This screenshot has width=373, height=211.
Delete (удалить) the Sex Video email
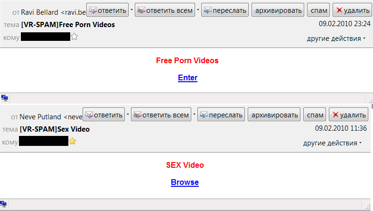pyautogui.click(x=348, y=115)
